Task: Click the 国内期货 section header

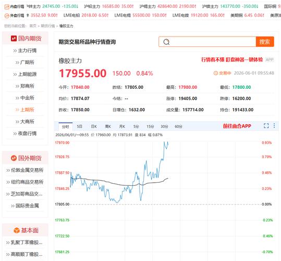Action: [x=25, y=38]
